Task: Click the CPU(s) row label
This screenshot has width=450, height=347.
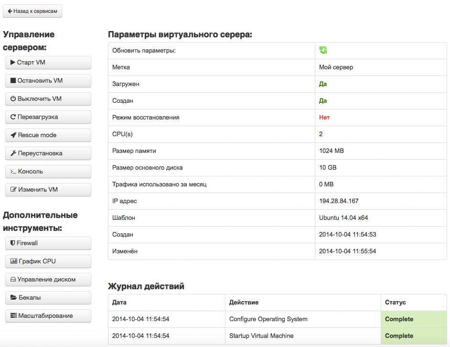Action: coord(122,134)
